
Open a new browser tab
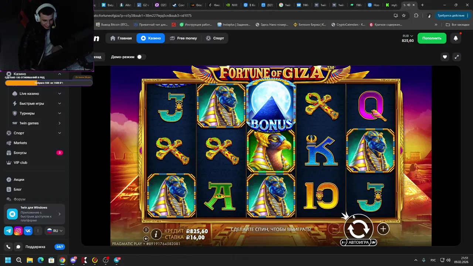coord(422,5)
